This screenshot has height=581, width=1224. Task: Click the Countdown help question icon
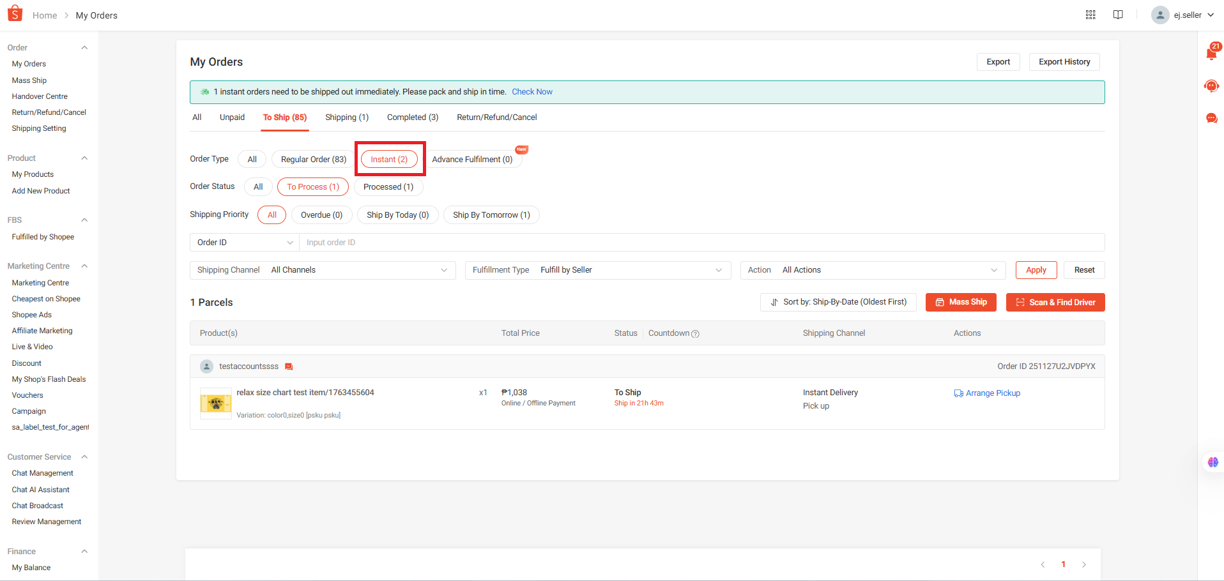[x=696, y=334]
